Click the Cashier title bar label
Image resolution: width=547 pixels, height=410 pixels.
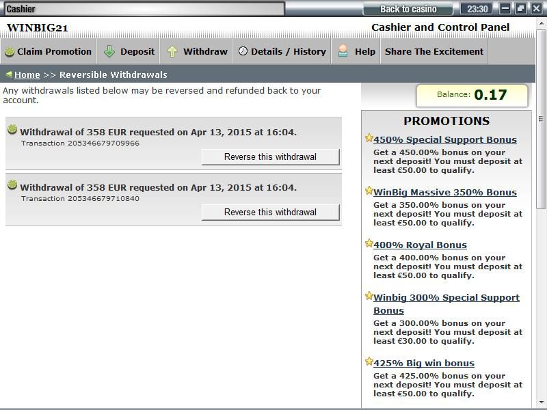[x=21, y=9]
